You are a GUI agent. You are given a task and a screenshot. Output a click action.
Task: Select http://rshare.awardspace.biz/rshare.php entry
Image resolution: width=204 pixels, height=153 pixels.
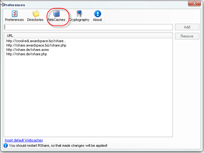36,45
